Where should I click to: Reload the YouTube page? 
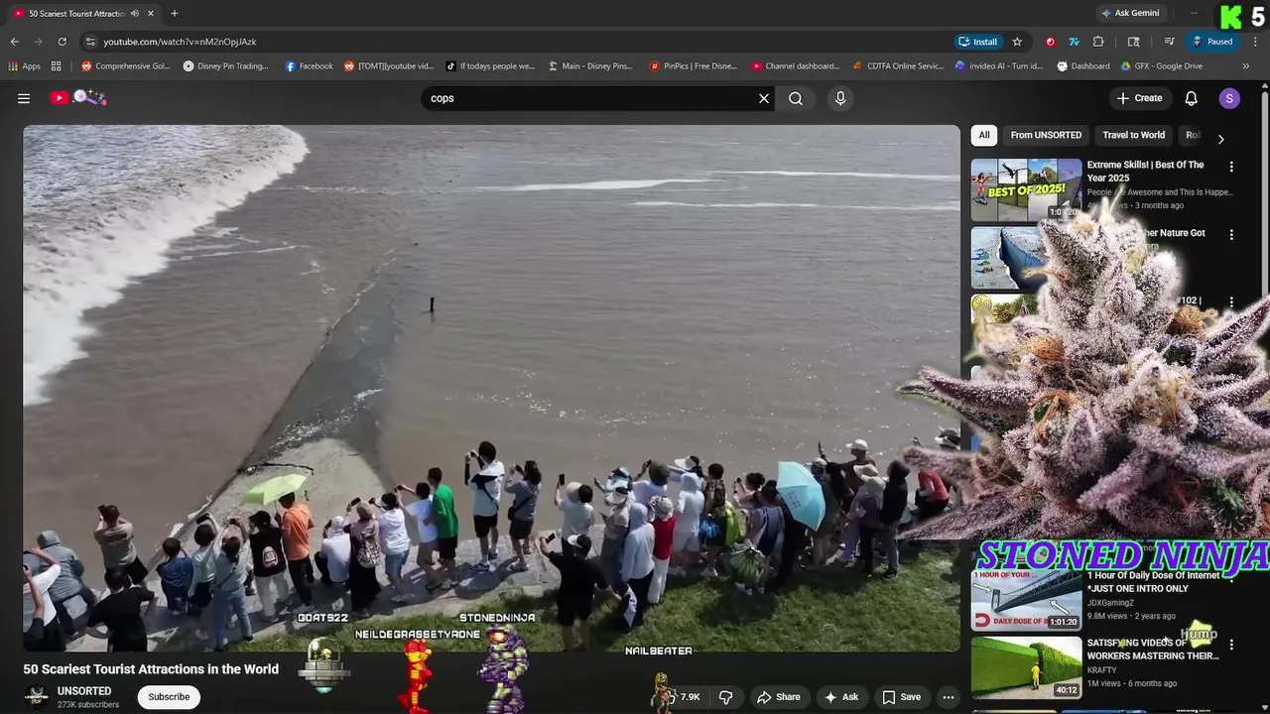pos(62,42)
